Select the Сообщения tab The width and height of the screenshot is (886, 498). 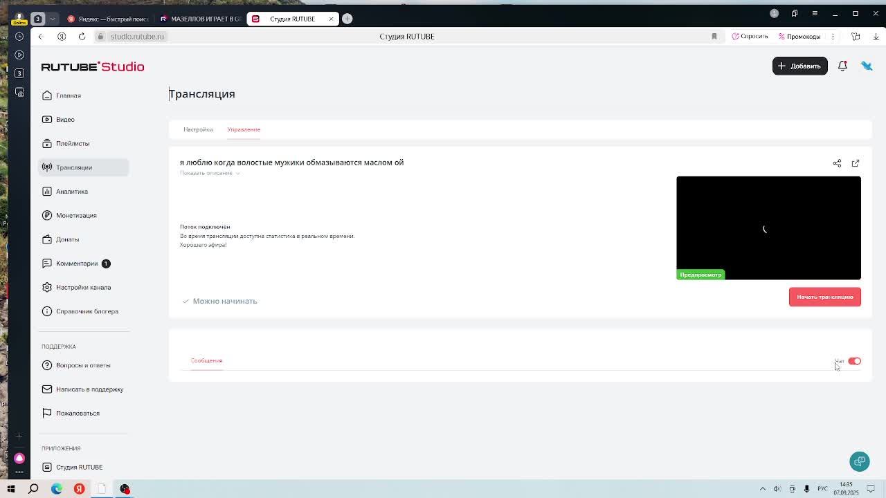pyautogui.click(x=206, y=360)
